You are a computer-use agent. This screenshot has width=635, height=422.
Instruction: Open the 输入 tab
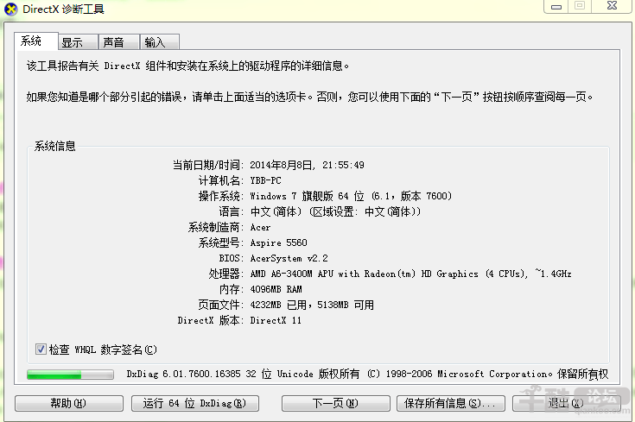point(160,42)
